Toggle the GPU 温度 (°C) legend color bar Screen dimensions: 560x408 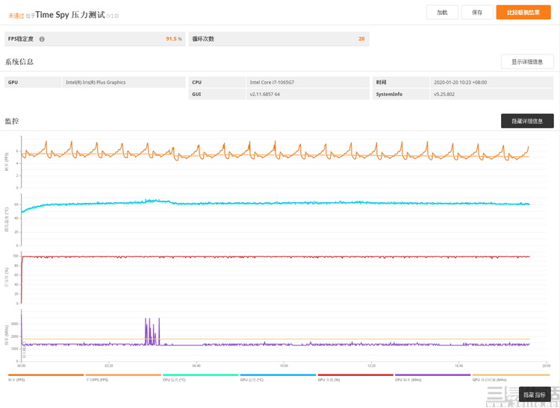(278, 375)
